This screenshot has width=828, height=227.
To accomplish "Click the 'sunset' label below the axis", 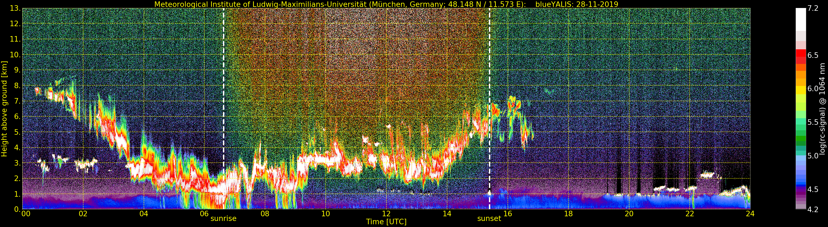I will pos(489,219).
